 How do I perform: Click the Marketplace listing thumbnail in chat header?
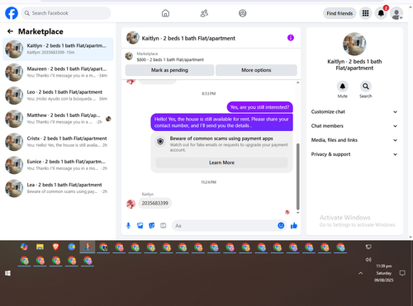(129, 56)
